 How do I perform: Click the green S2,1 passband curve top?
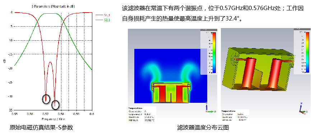tap(50, 14)
